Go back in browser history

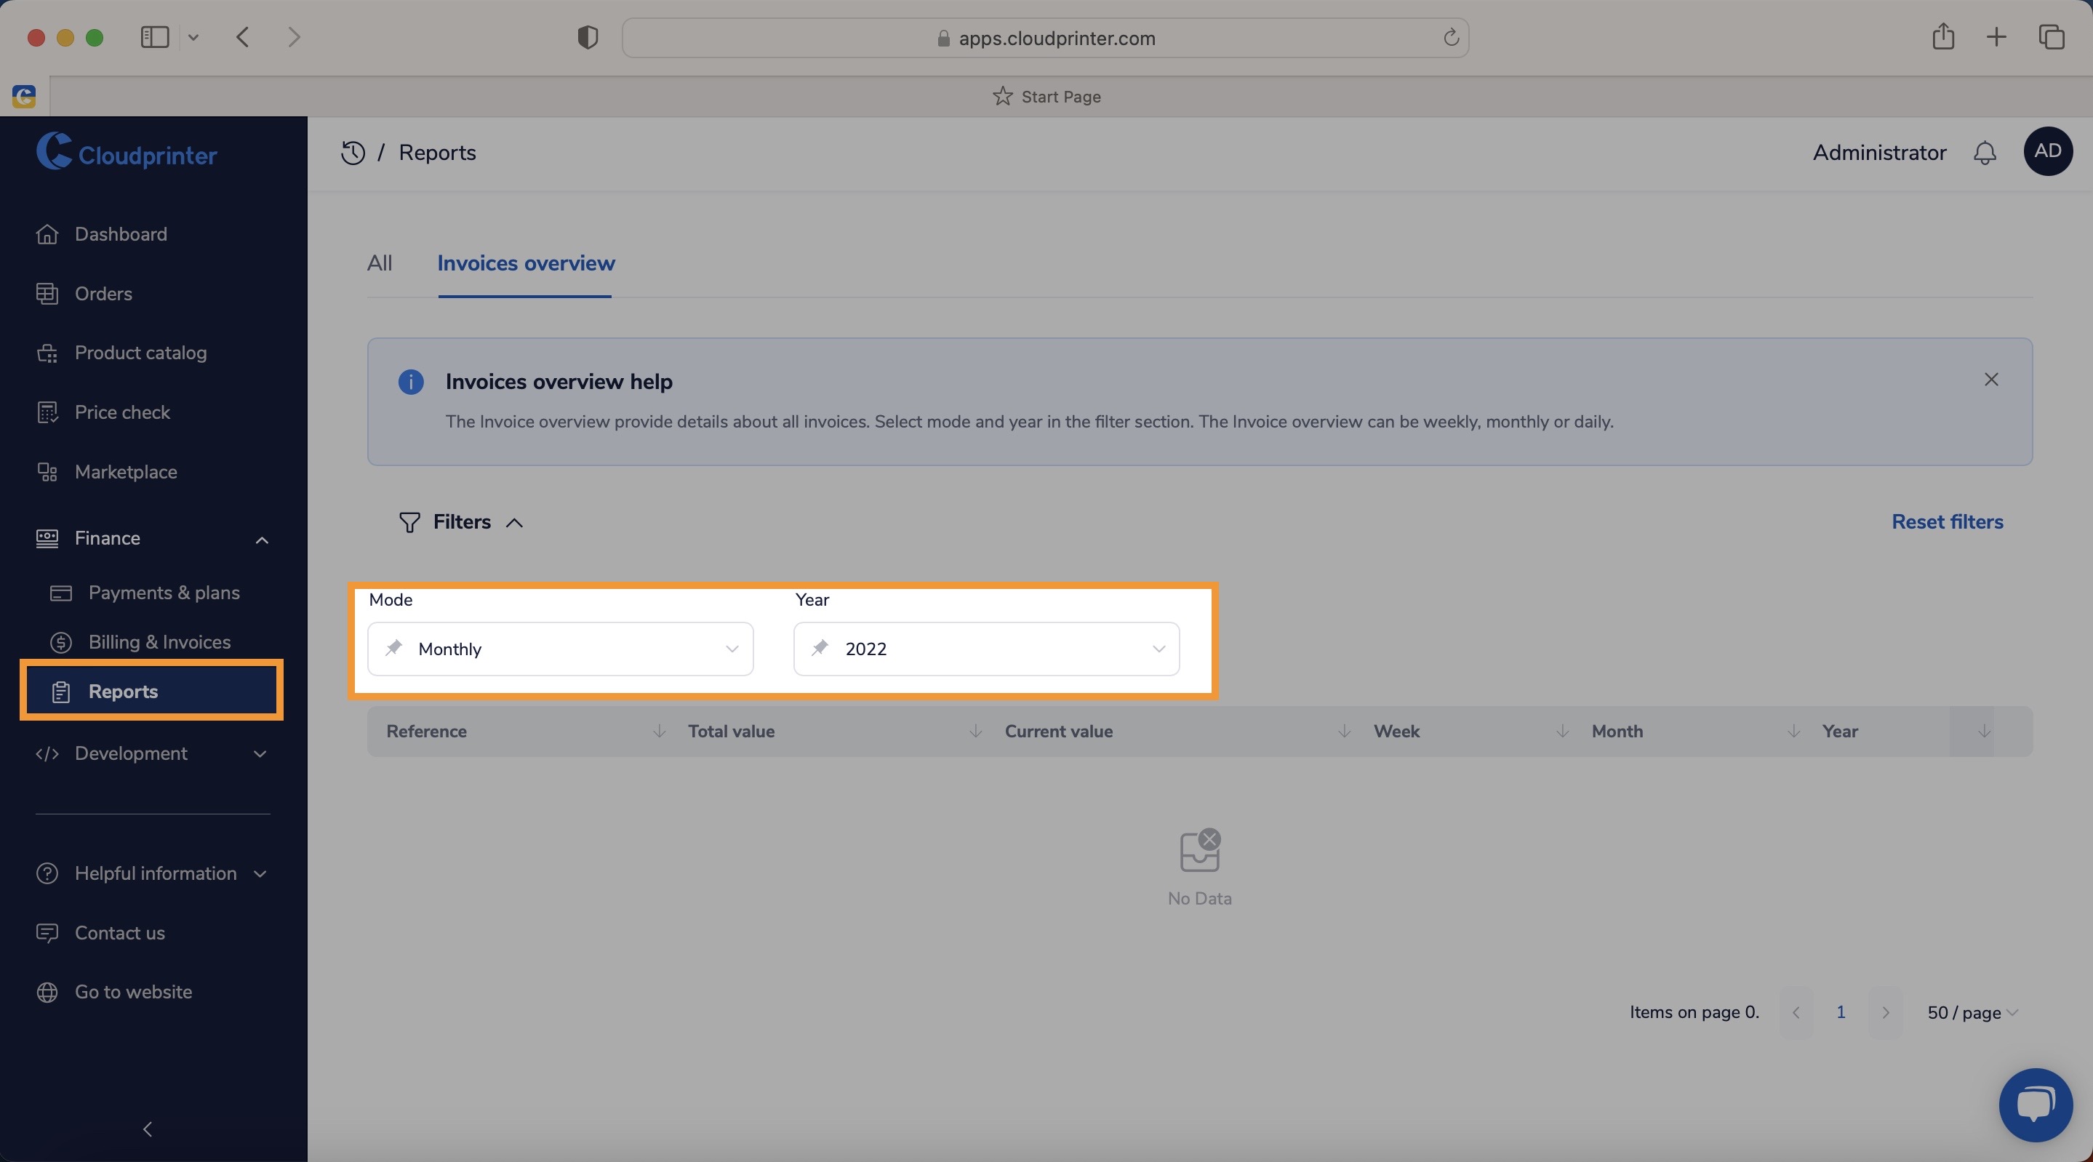(242, 36)
